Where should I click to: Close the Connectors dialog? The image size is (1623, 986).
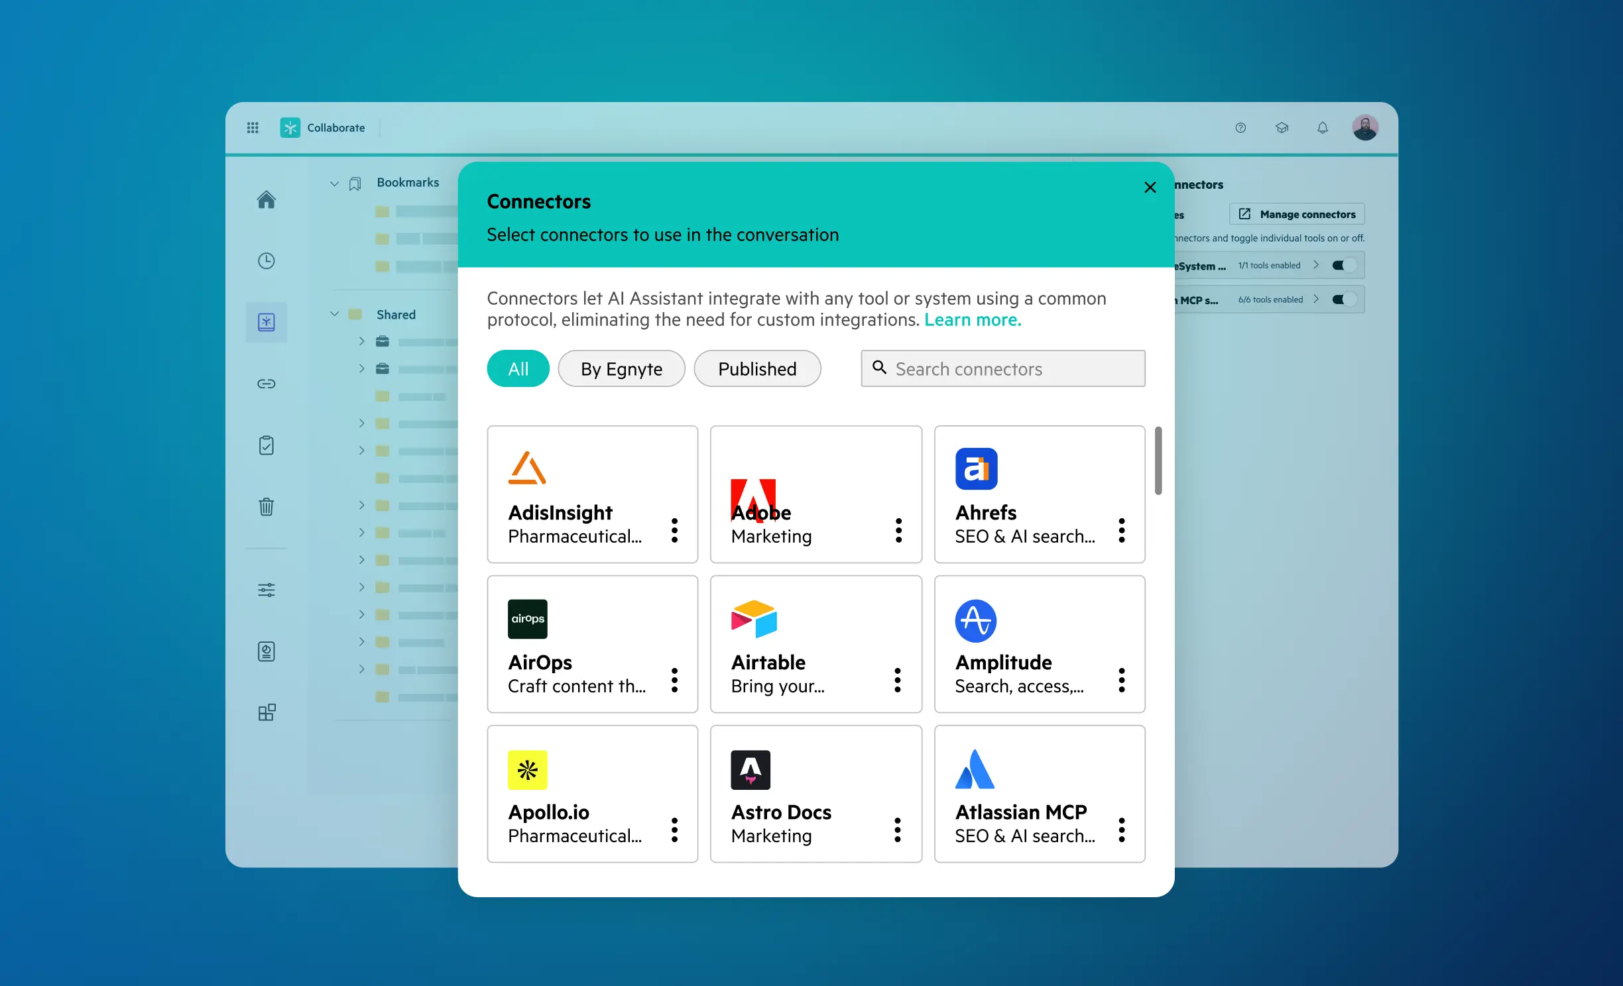pyautogui.click(x=1150, y=188)
